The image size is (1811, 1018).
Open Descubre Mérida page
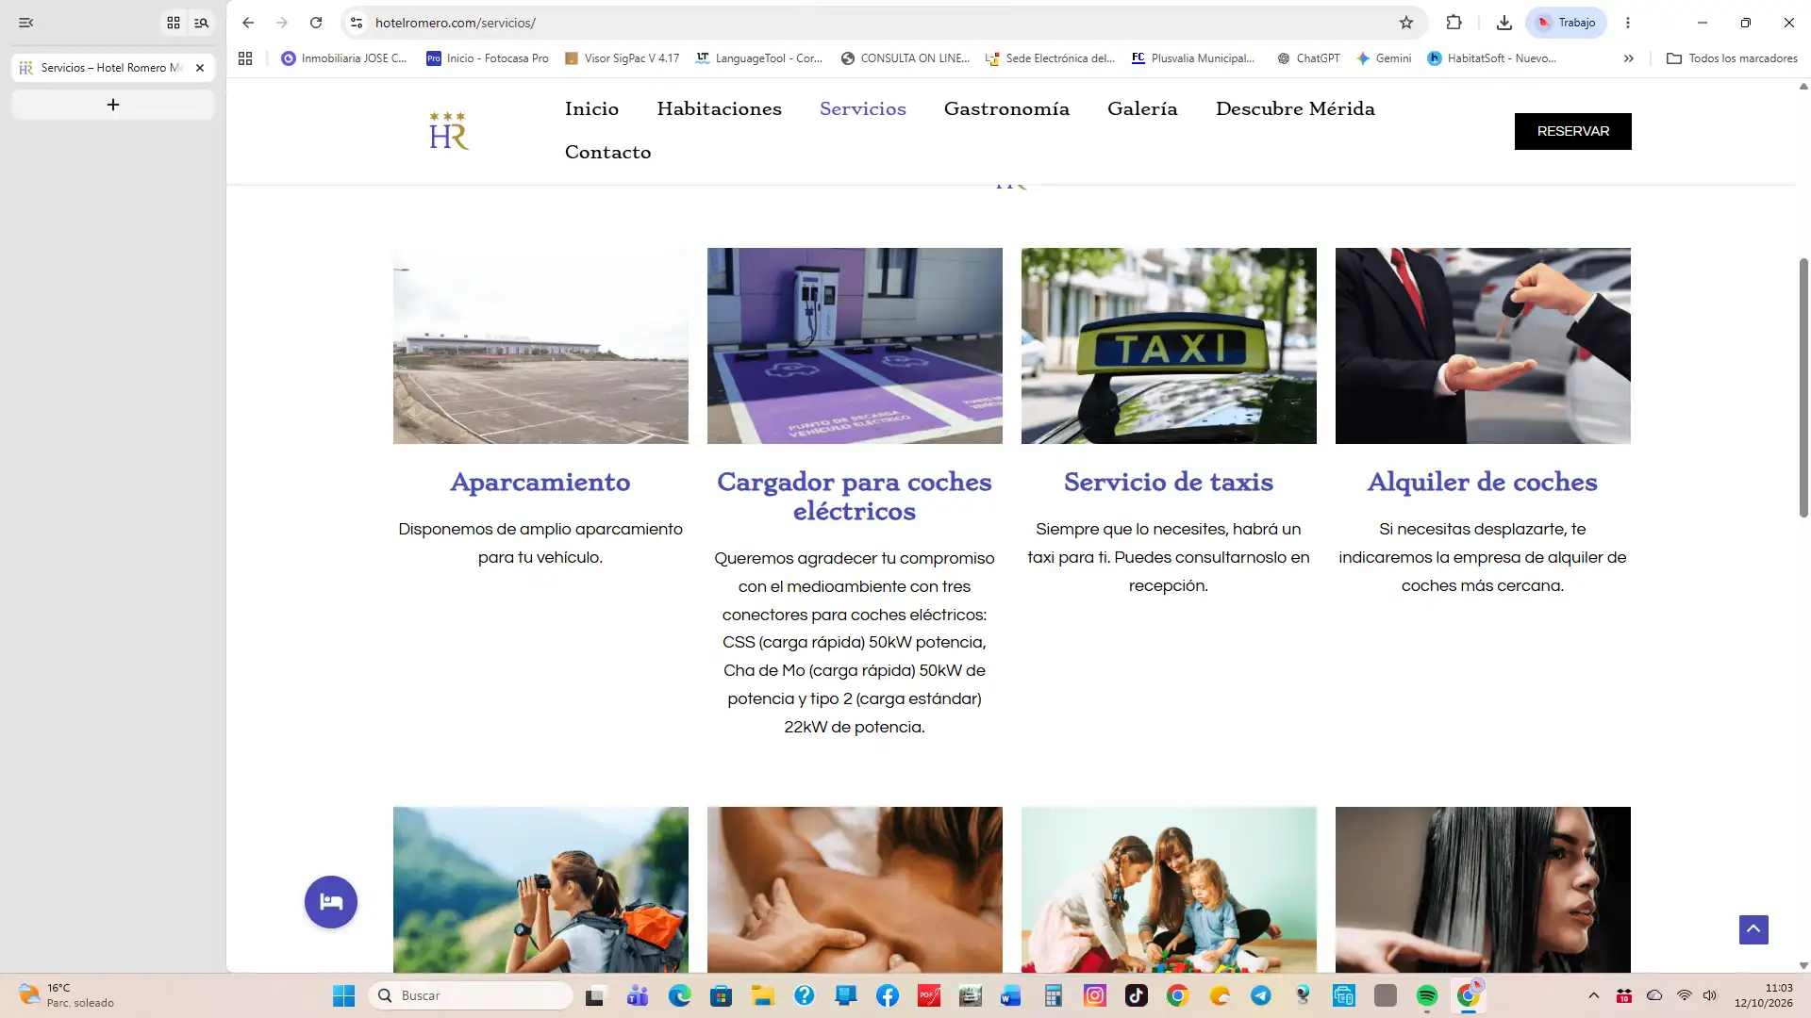click(x=1295, y=109)
